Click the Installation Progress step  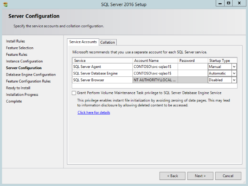[22, 95]
